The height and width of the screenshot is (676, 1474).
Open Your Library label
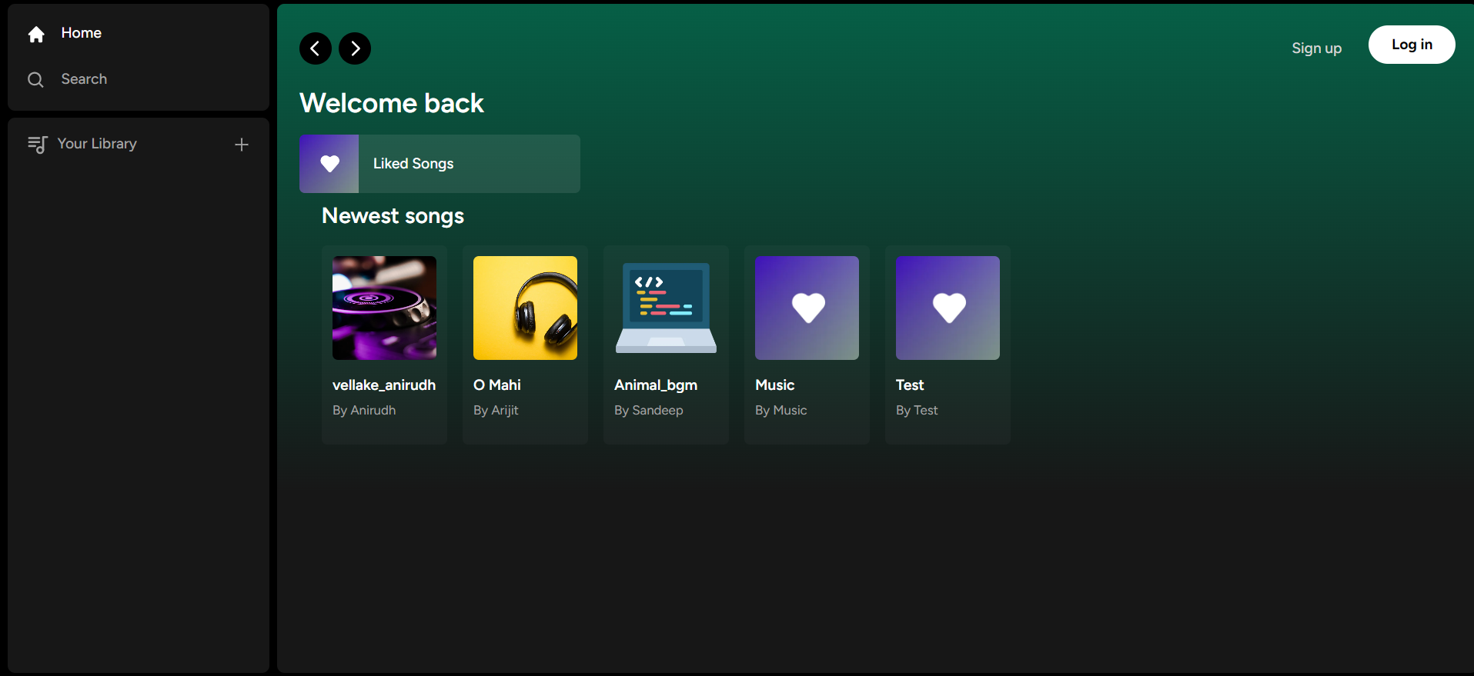[x=97, y=144]
